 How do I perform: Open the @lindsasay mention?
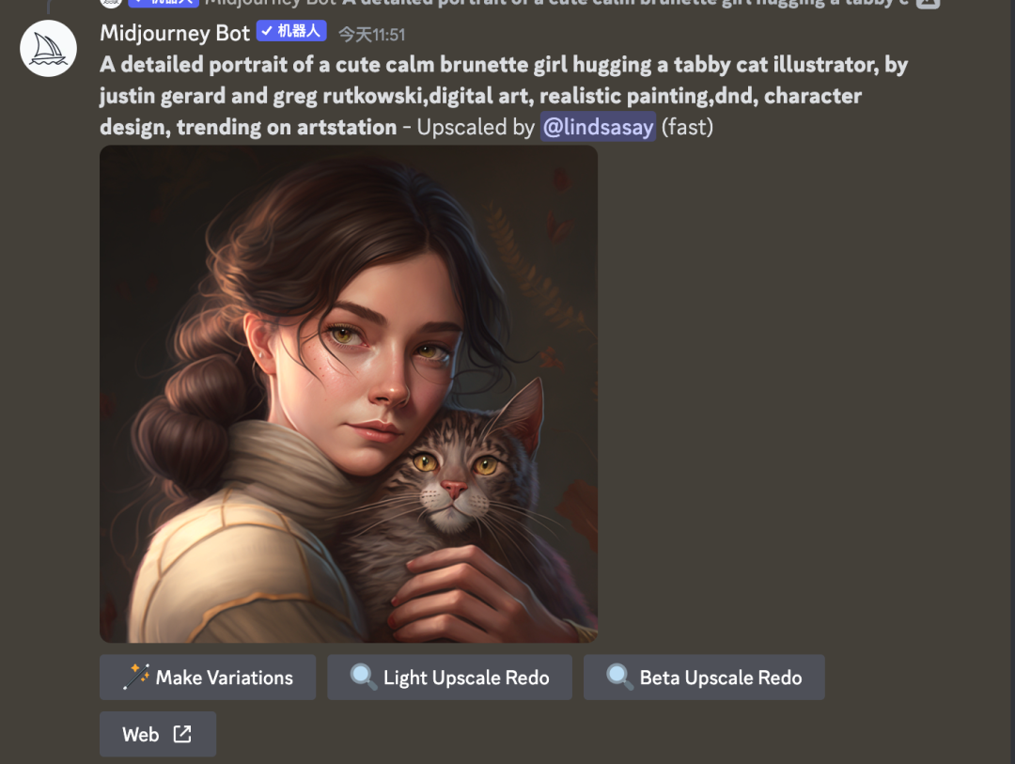coord(598,127)
